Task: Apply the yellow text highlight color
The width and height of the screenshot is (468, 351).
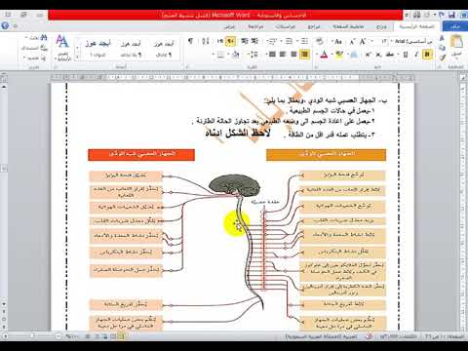Action: coord(339,55)
